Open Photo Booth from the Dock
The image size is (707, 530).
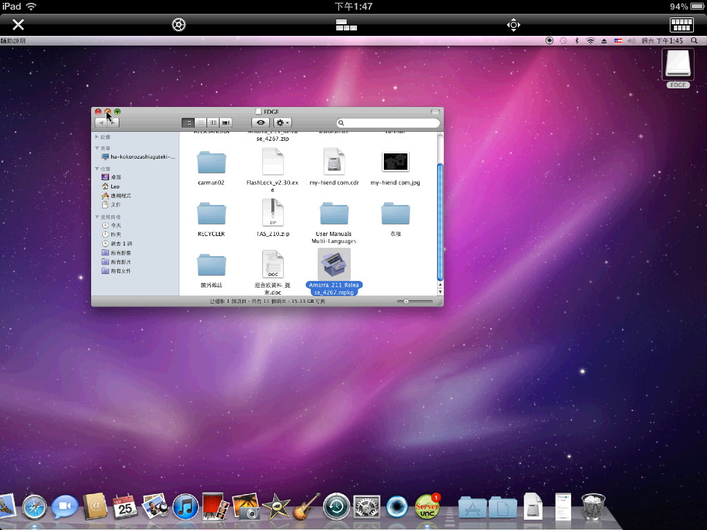pyautogui.click(x=215, y=507)
